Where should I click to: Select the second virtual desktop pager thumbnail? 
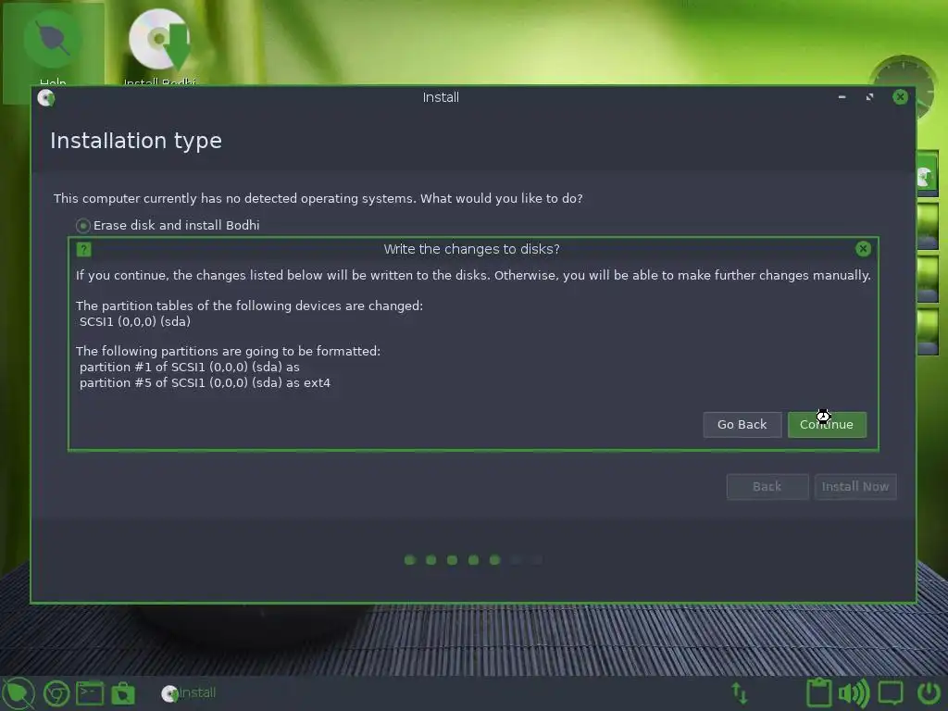(928, 226)
